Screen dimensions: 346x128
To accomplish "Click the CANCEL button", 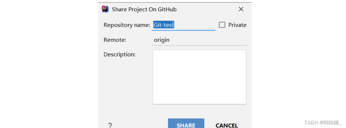I will point(226,125).
